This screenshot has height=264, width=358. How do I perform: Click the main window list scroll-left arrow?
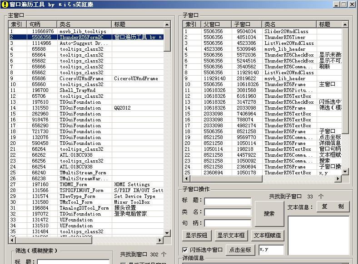[x=12, y=240]
